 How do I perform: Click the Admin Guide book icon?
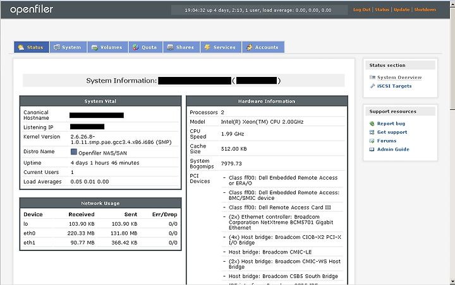(x=372, y=149)
